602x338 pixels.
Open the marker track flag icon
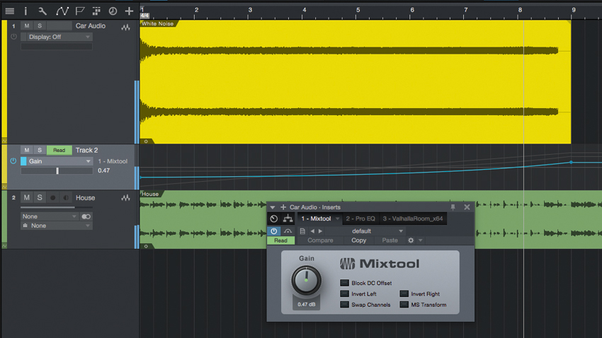point(80,11)
